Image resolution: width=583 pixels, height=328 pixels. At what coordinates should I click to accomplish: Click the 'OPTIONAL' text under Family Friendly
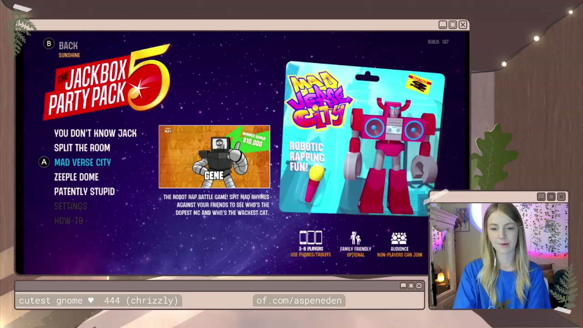point(356,255)
